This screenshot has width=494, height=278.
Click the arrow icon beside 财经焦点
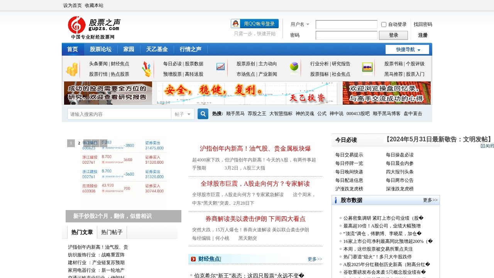click(193, 259)
